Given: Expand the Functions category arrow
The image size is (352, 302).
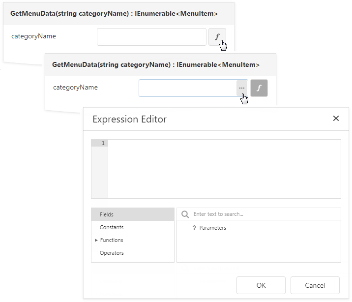Looking at the screenshot, I should [96, 240].
